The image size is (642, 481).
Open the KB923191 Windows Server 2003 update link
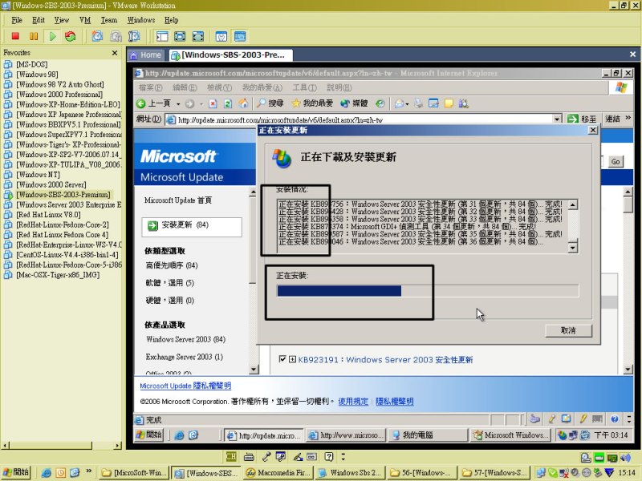click(385, 359)
